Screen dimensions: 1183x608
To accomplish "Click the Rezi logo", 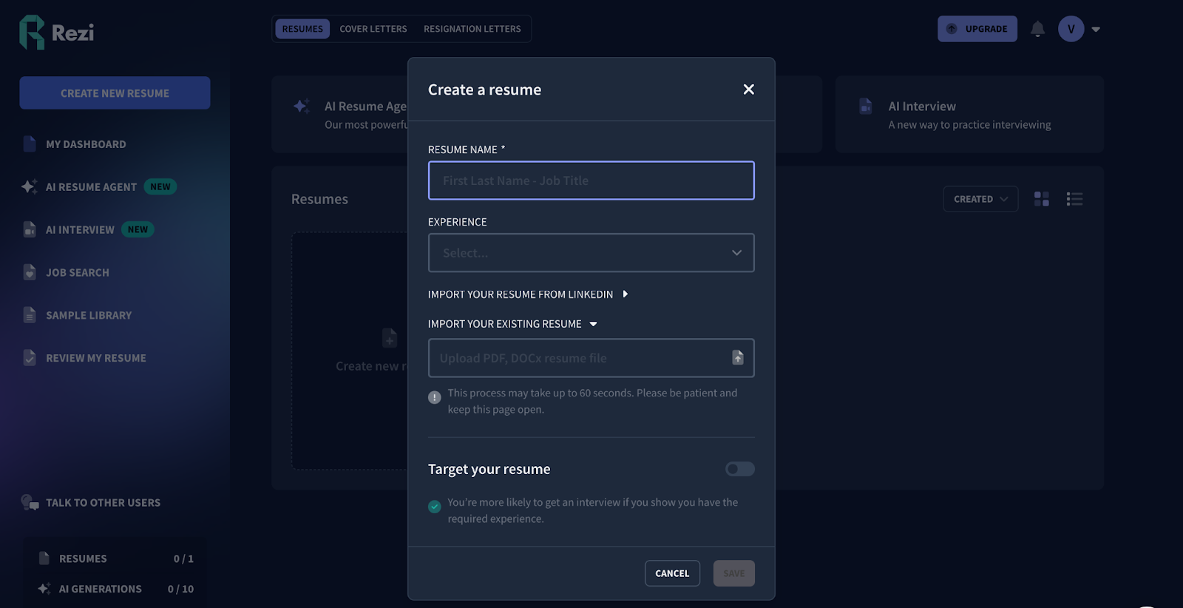I will pyautogui.click(x=57, y=33).
